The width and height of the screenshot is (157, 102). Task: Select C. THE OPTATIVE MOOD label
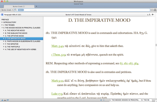pos(14,36)
